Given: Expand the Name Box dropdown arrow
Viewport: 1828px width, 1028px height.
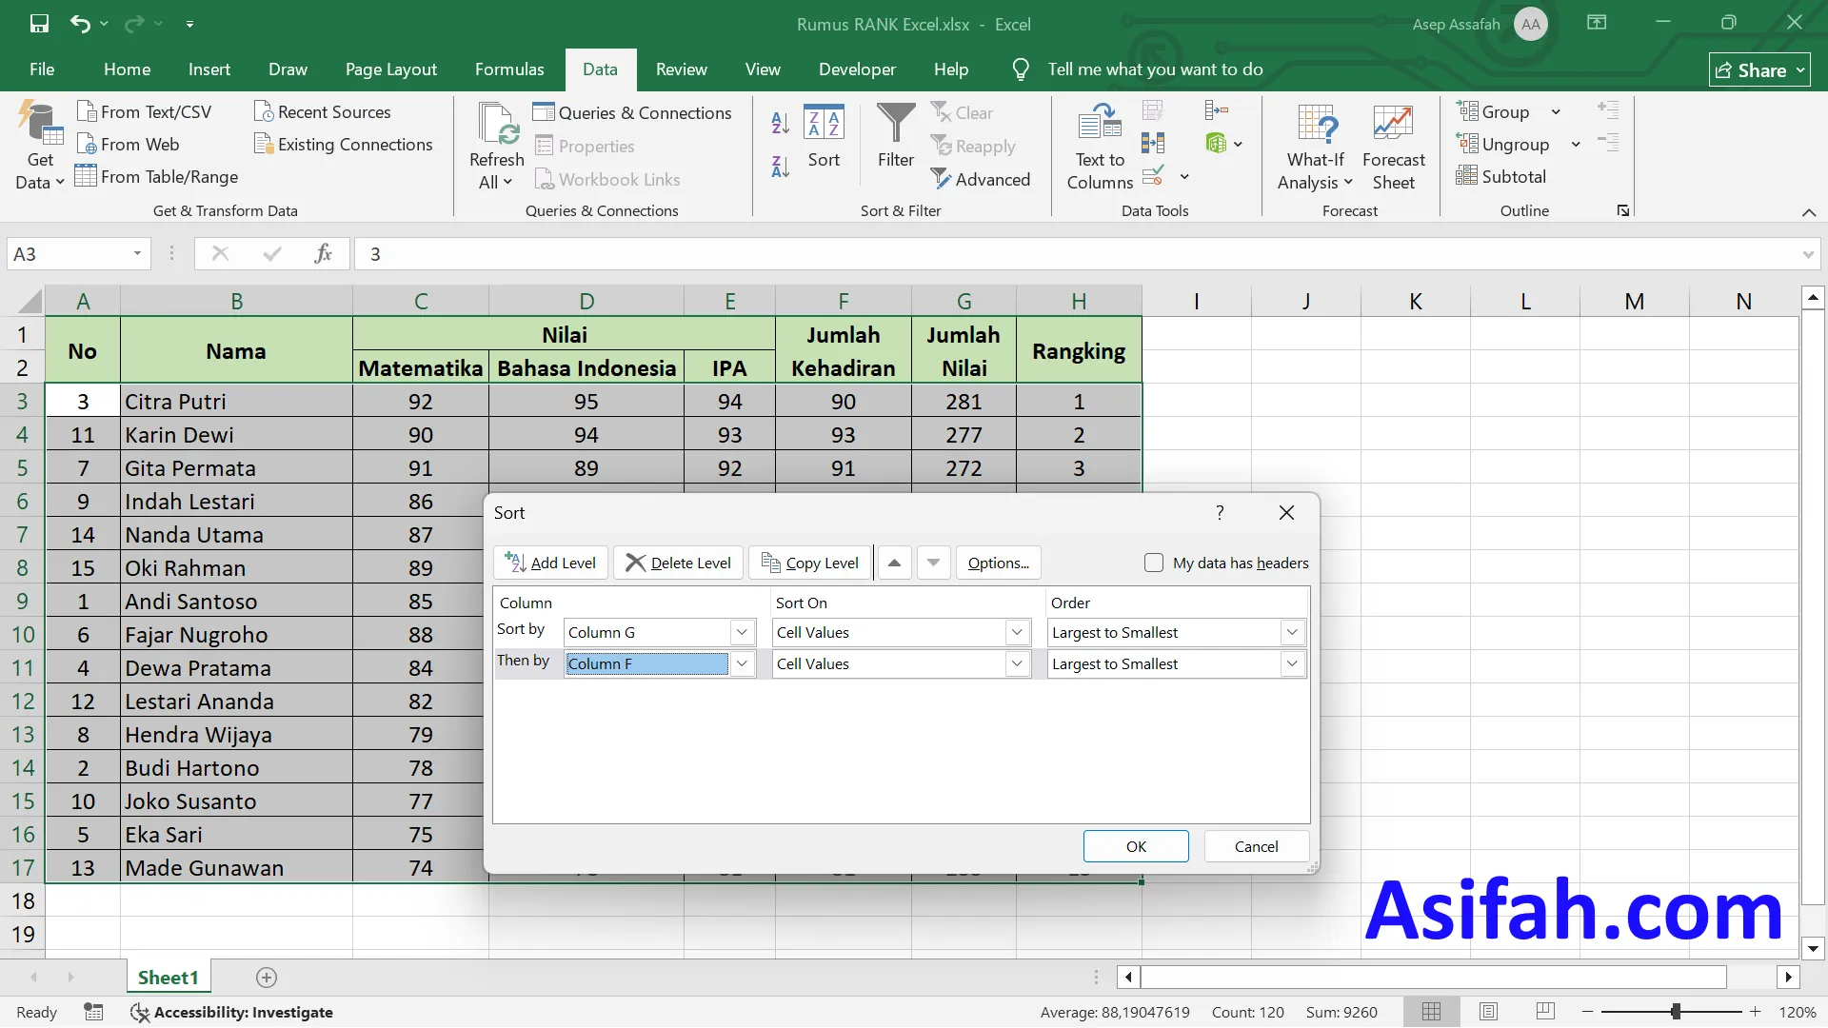Looking at the screenshot, I should point(137,253).
